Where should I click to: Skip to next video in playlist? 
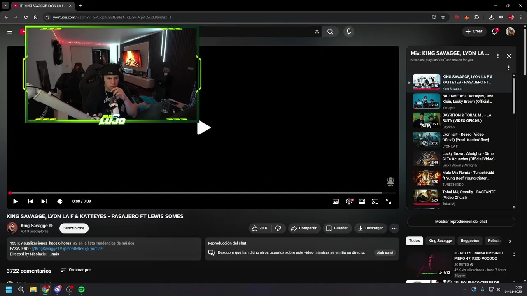point(44,201)
